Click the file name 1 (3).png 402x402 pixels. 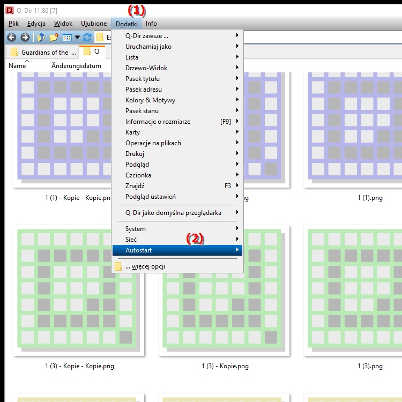point(370,366)
